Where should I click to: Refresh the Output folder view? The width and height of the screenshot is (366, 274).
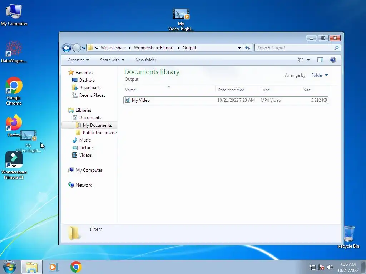(248, 48)
